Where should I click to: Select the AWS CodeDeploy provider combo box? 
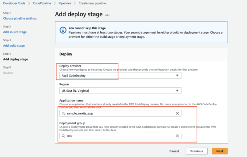pos(120,76)
